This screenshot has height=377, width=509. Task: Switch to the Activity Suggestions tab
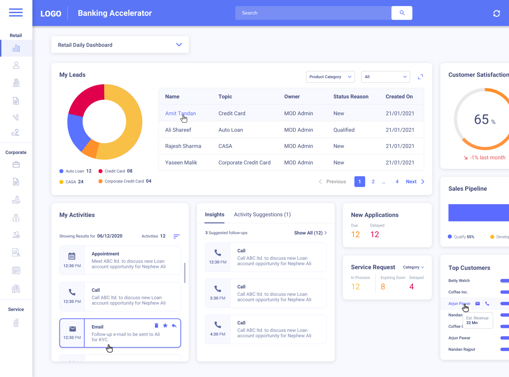262,214
